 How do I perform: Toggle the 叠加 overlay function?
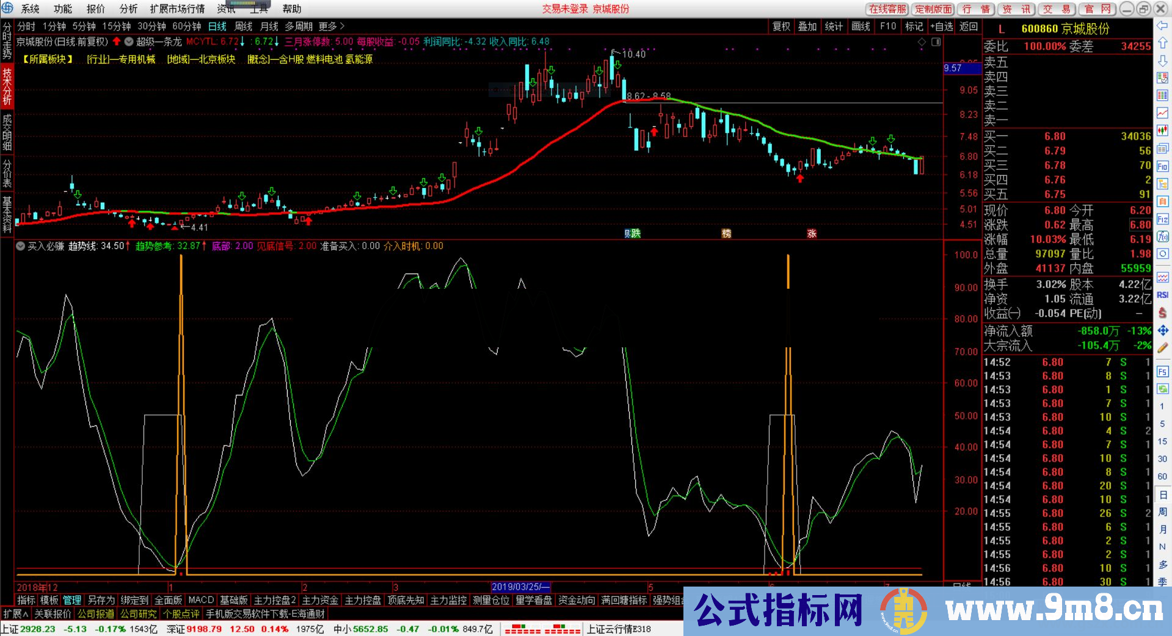[807, 27]
